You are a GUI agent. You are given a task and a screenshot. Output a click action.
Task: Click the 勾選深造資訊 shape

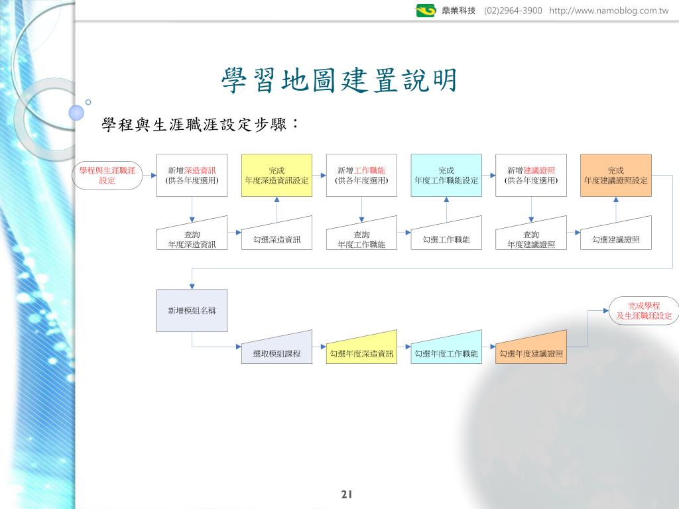(x=277, y=236)
